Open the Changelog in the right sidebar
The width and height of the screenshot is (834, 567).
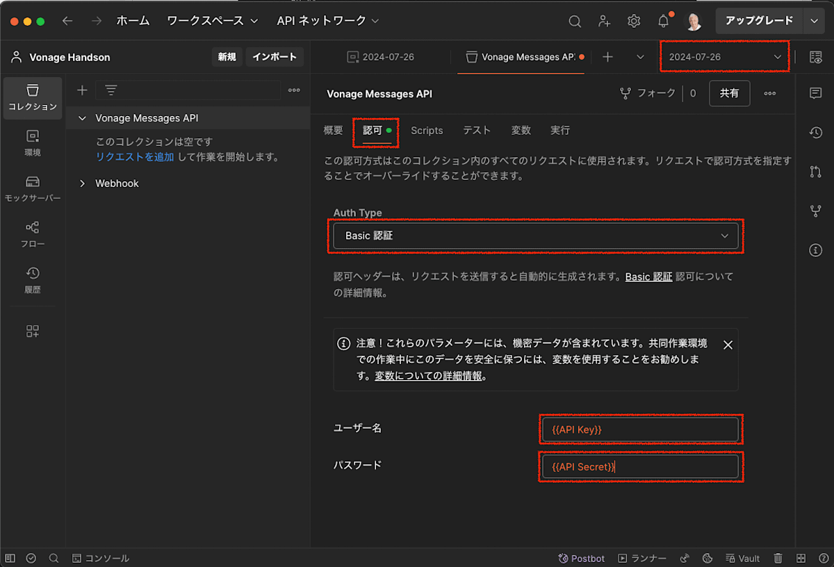click(x=816, y=132)
